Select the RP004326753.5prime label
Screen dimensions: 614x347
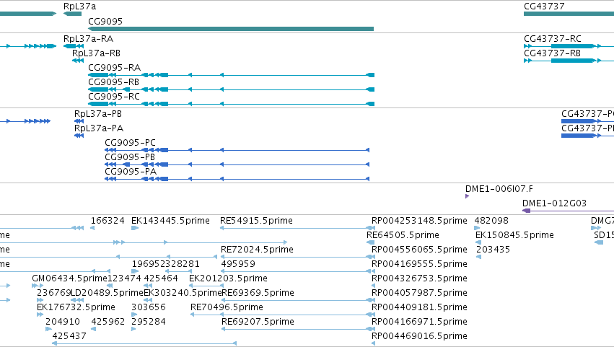pos(419,278)
